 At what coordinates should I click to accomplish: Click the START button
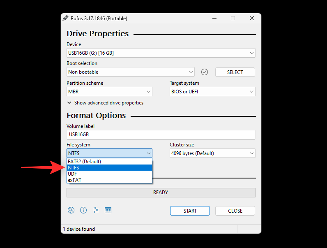coord(190,211)
